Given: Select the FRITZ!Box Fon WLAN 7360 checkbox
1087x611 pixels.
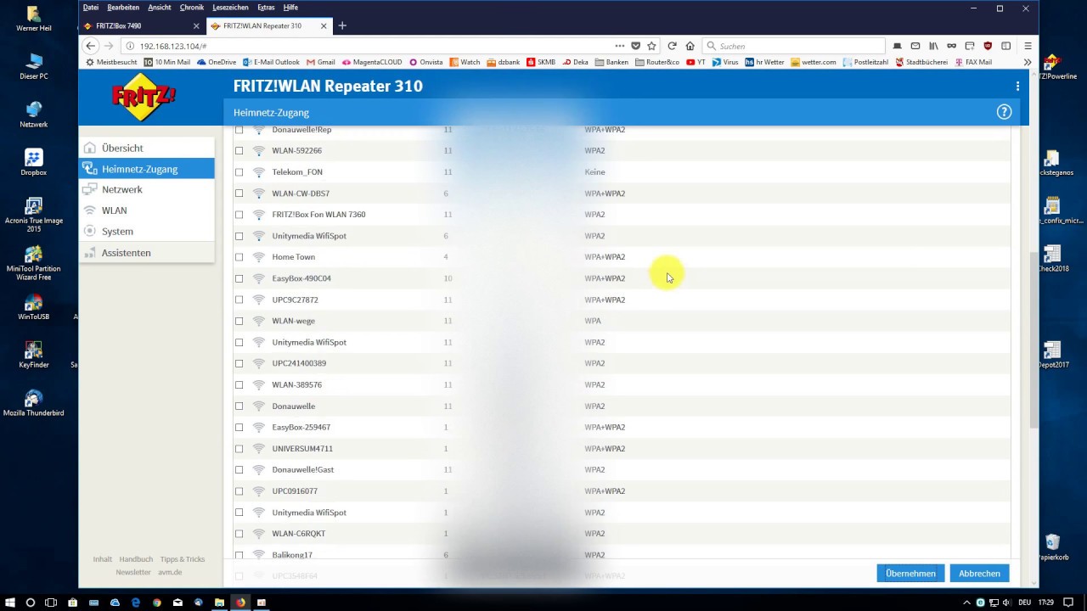Looking at the screenshot, I should (x=239, y=215).
